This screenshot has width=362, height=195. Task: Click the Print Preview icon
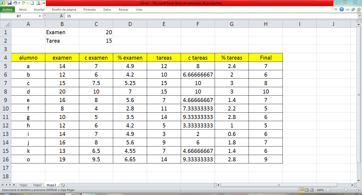pos(38,3)
